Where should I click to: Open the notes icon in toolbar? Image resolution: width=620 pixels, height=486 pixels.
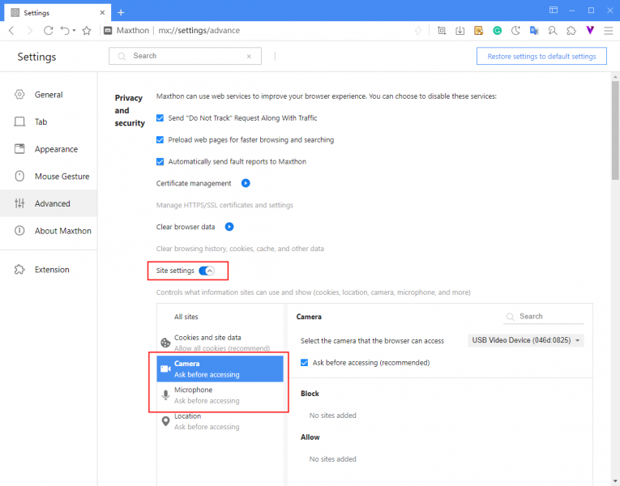478,31
